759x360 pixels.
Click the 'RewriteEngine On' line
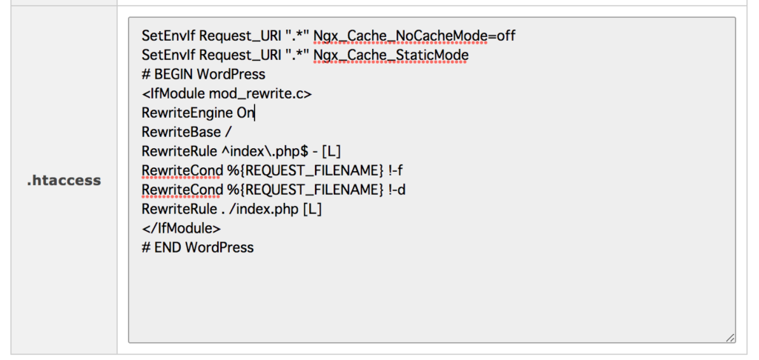[198, 113]
